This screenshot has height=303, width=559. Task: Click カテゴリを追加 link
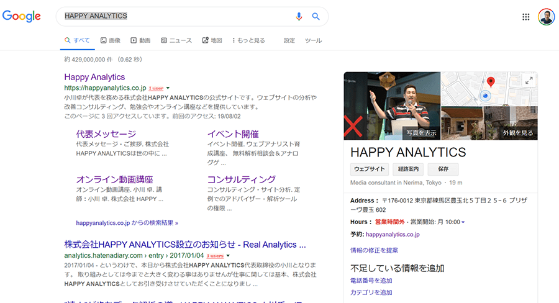[x=371, y=292]
